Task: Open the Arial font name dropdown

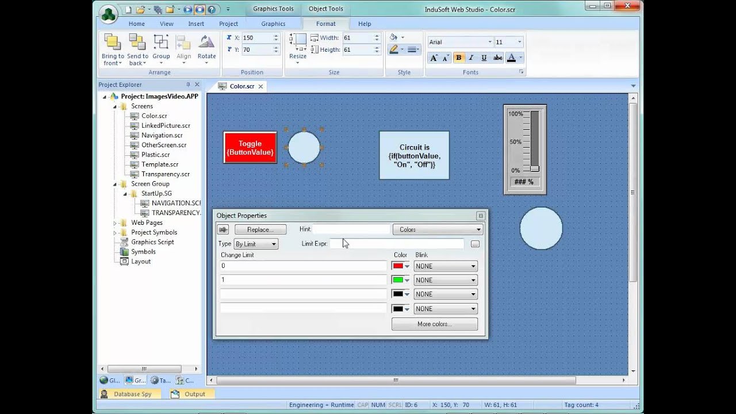Action: pyautogui.click(x=490, y=42)
